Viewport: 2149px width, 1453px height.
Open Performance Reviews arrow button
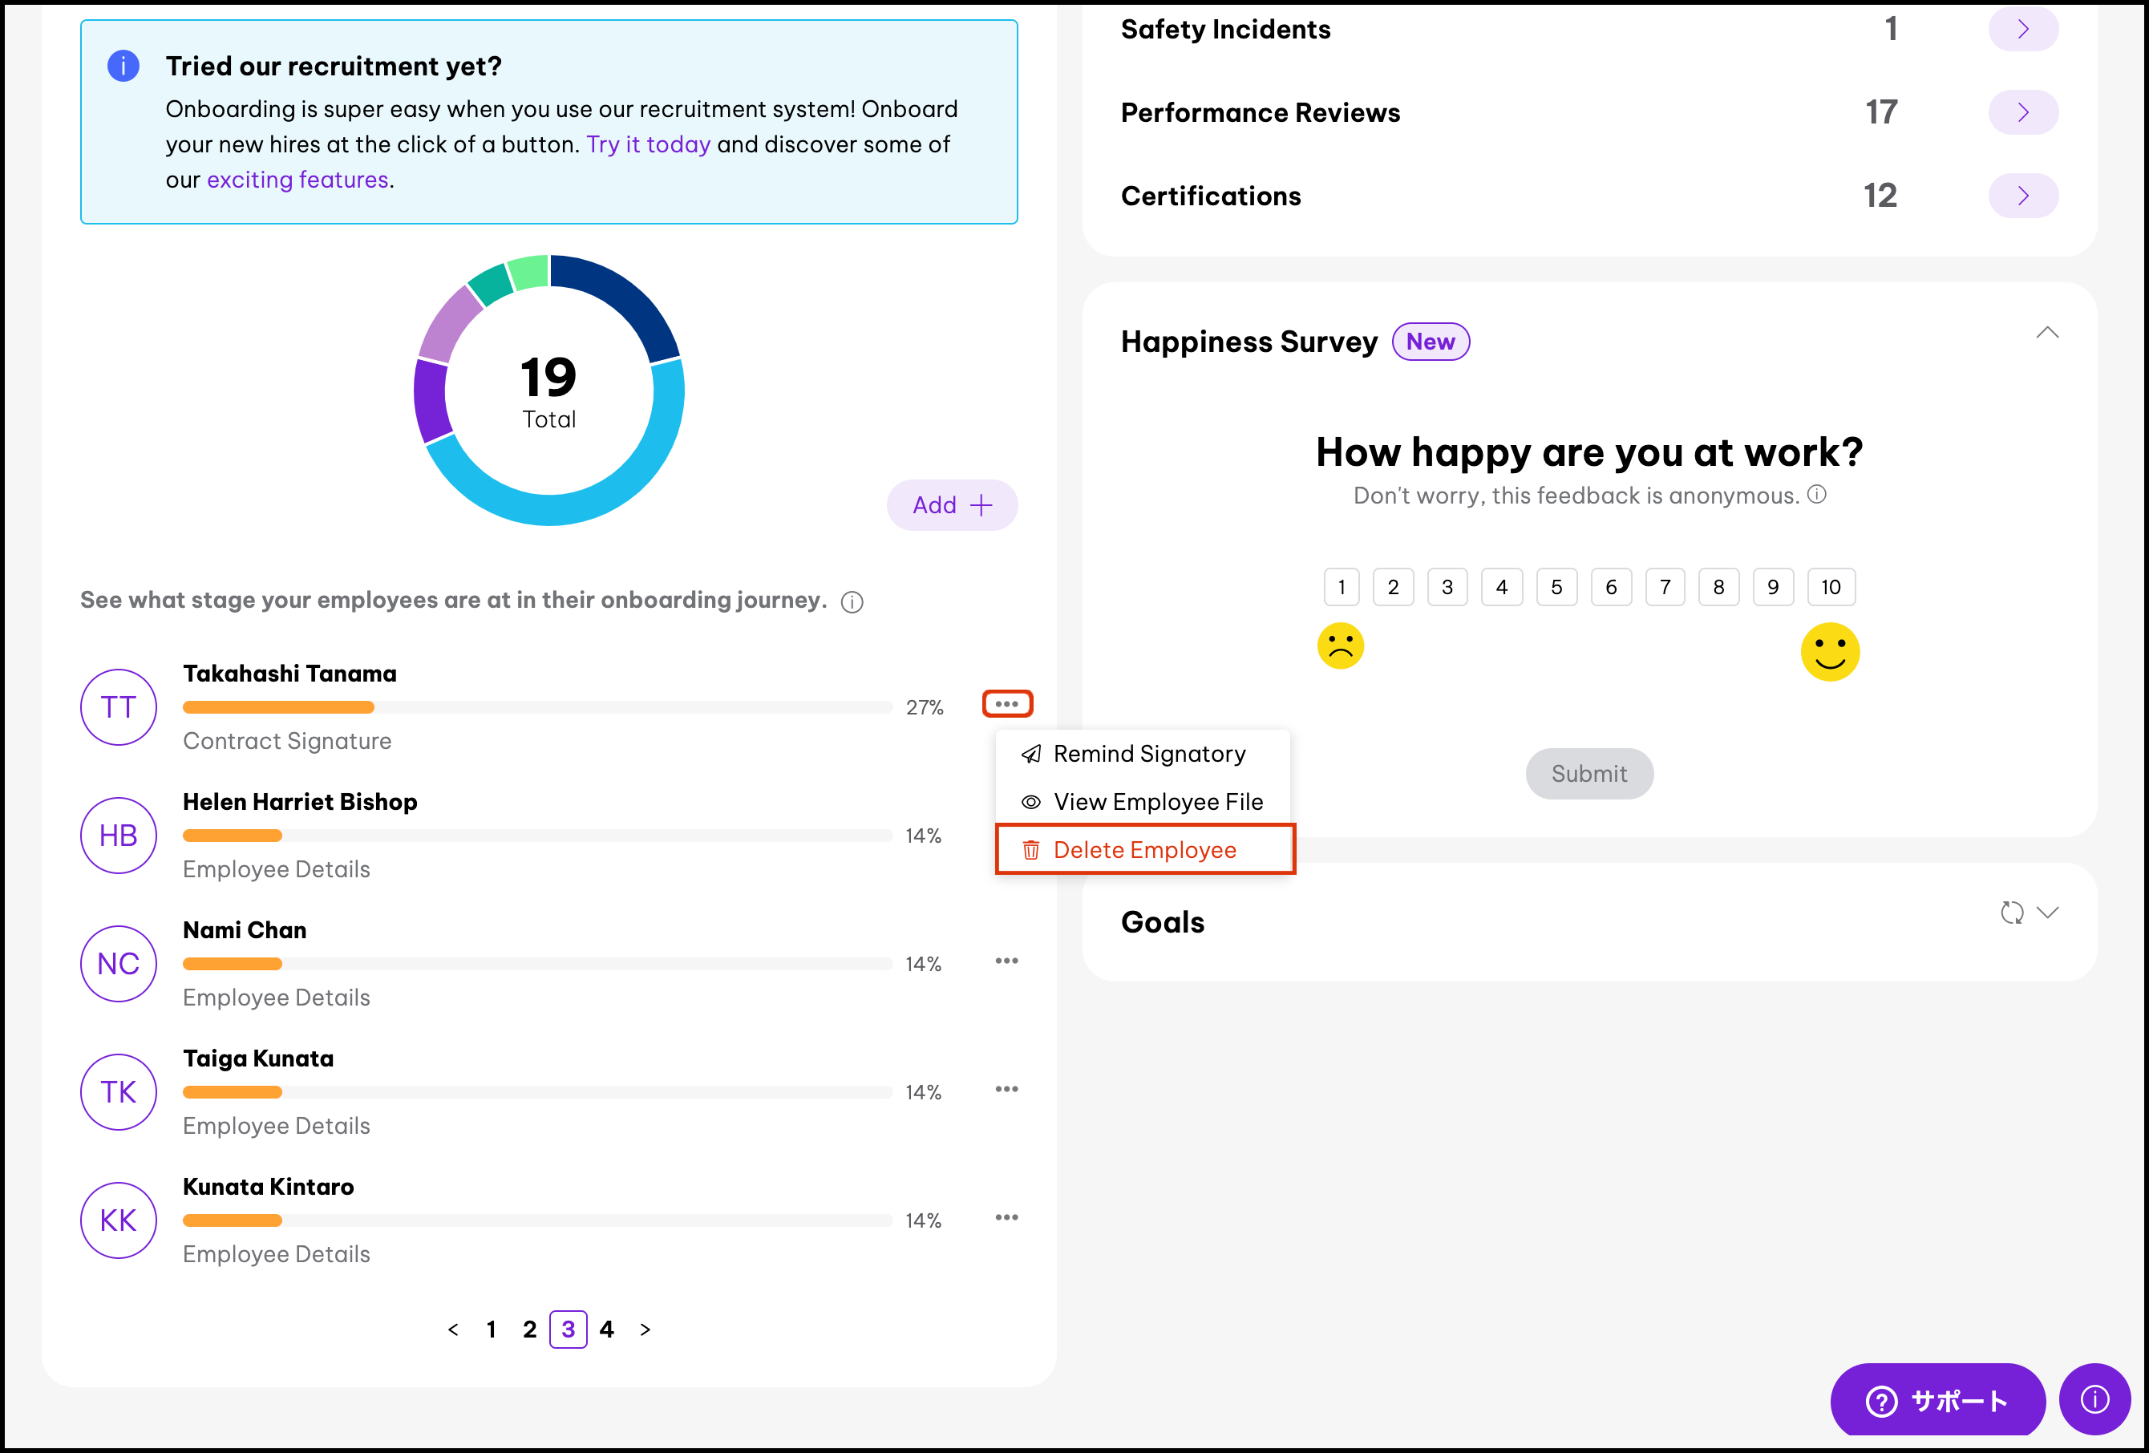point(2022,113)
